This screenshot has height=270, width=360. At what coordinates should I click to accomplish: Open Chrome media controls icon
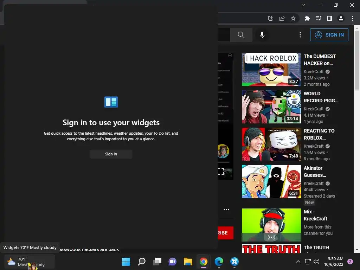click(x=319, y=18)
